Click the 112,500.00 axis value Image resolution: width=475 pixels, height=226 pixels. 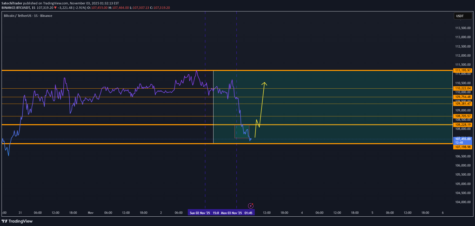pos(463,46)
